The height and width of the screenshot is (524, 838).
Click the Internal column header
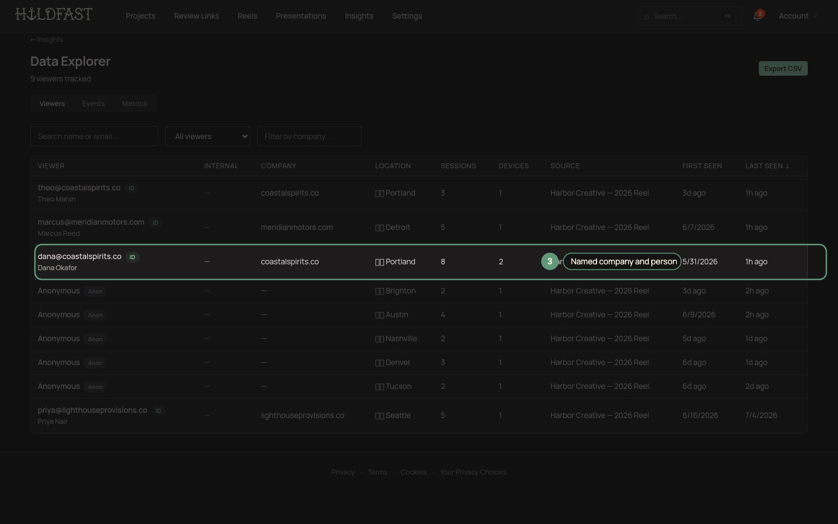point(221,166)
